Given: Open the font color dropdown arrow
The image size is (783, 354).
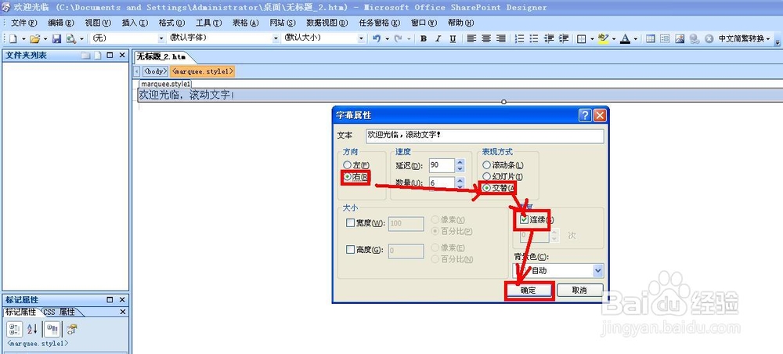Looking at the screenshot, I should pyautogui.click(x=635, y=38).
